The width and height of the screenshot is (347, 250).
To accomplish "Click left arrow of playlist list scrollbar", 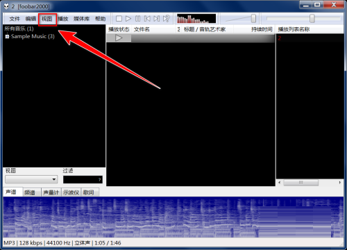I will [280, 183].
